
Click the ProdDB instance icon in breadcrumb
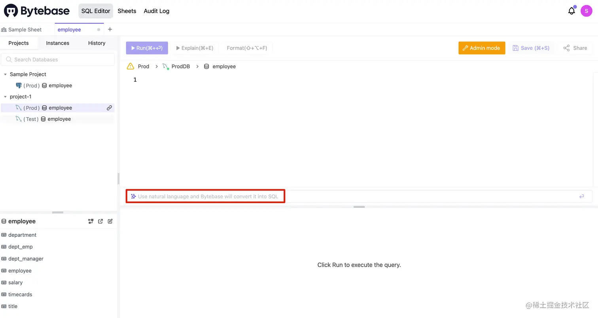166,66
